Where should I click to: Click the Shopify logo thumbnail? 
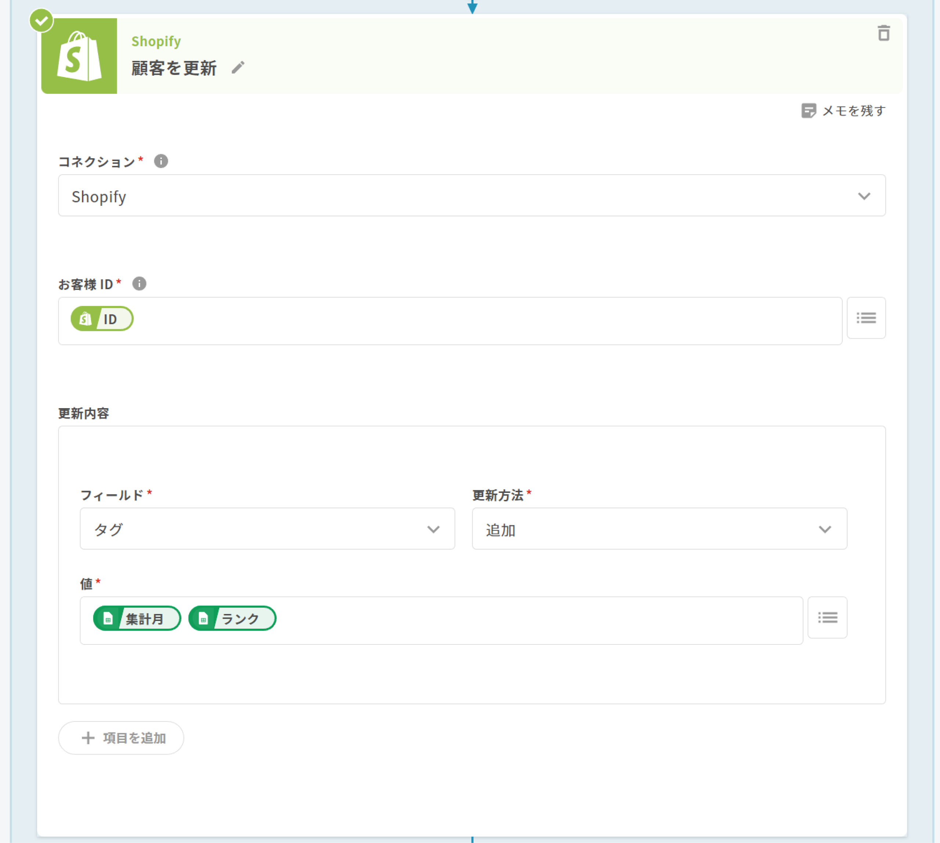(x=79, y=56)
